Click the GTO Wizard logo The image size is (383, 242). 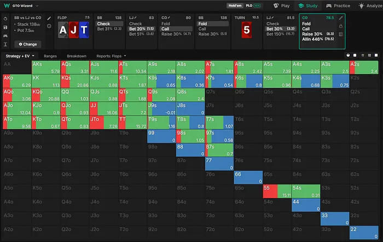pos(7,5)
